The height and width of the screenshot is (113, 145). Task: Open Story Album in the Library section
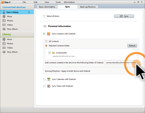coord(12,52)
